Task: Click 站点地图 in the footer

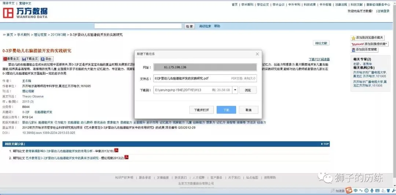Action: [252, 177]
